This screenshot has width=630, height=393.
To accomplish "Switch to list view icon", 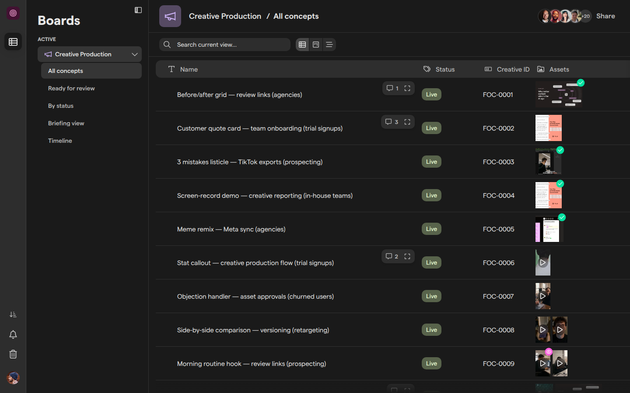I will coord(329,45).
